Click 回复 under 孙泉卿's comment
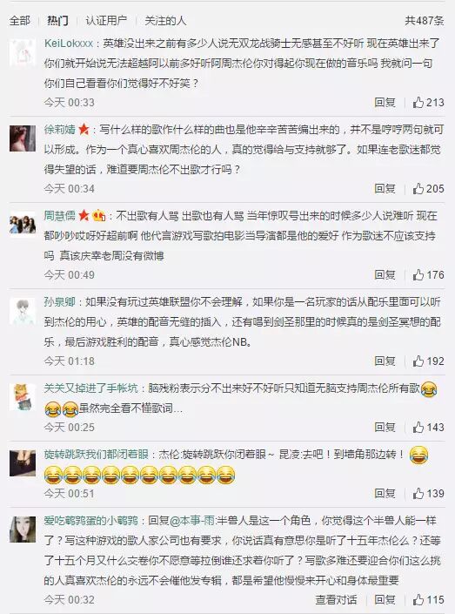Viewport: 455px width, 614px height. tap(385, 361)
